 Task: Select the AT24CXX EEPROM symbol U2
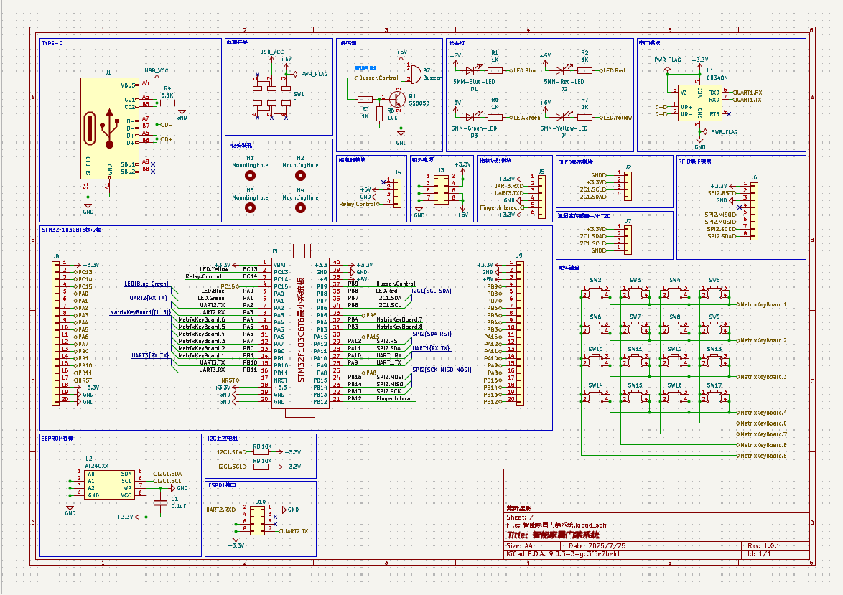(109, 484)
